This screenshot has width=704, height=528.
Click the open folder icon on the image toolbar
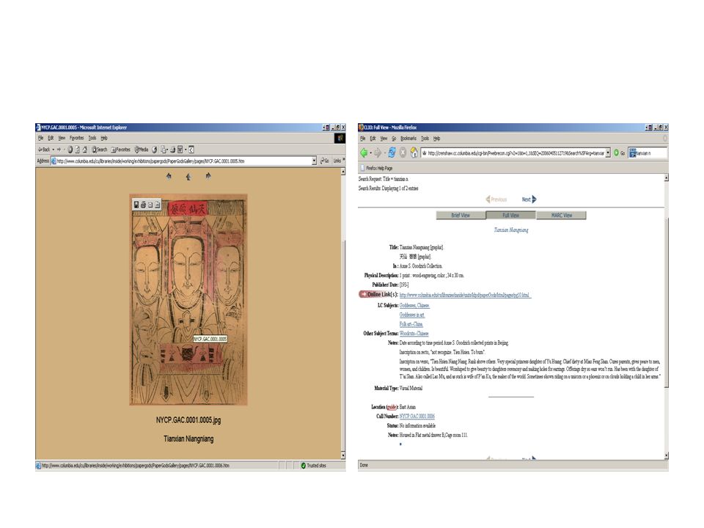coord(157,205)
